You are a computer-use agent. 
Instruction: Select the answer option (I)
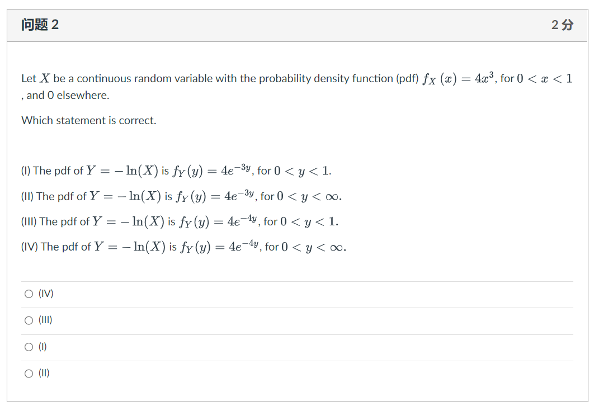tap(28, 347)
